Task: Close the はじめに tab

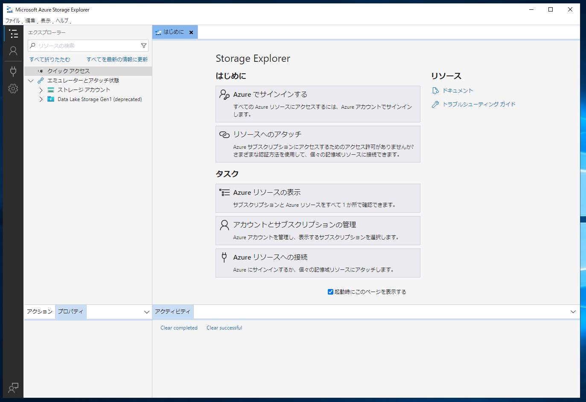Action: [x=191, y=32]
